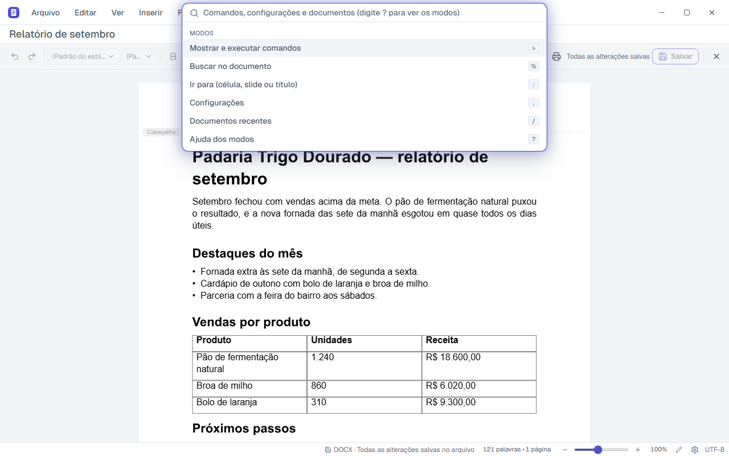Click bullet 'Fornada extra às sete da manhã'
Screen dimensions: 729x456
pos(310,272)
